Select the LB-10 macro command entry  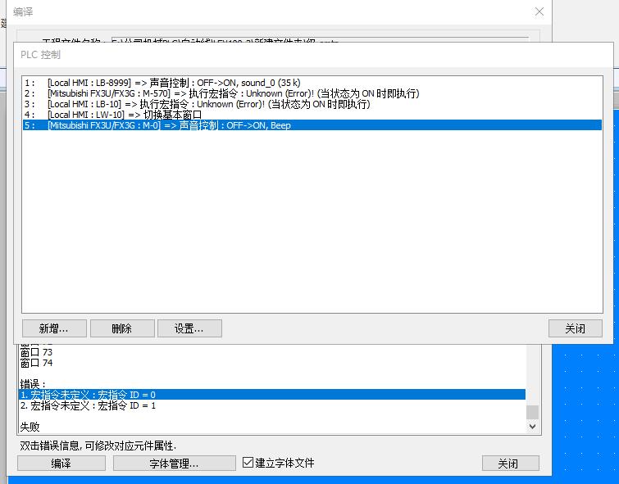tap(208, 104)
